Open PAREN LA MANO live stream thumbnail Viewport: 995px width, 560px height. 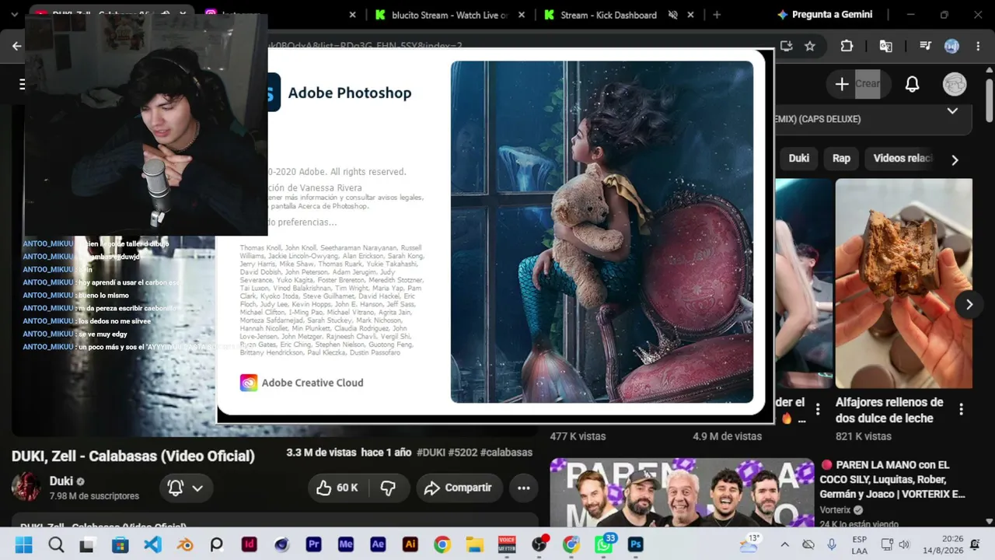click(682, 493)
